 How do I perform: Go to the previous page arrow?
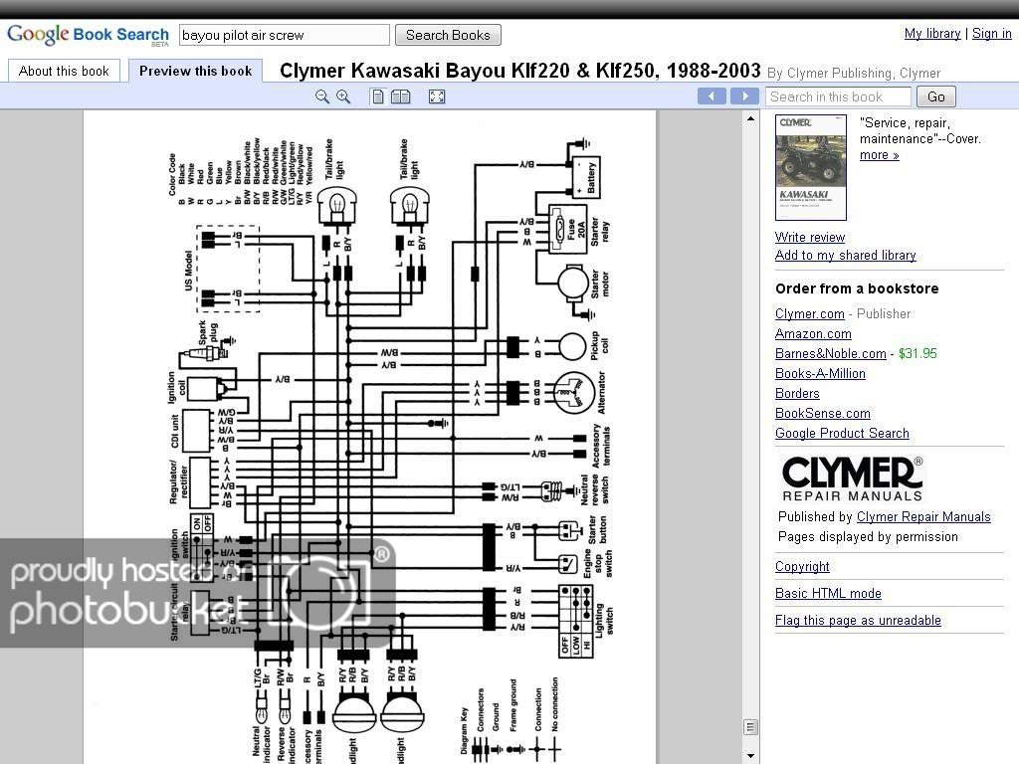(712, 95)
